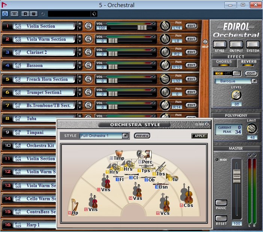Open preview magnifier for Viola Warm Section
Image resolution: width=263 pixels, height=232 pixels.
(x=88, y=39)
